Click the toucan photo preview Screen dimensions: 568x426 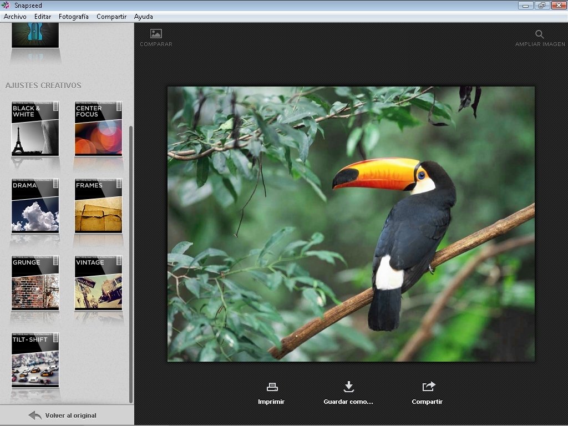click(351, 224)
